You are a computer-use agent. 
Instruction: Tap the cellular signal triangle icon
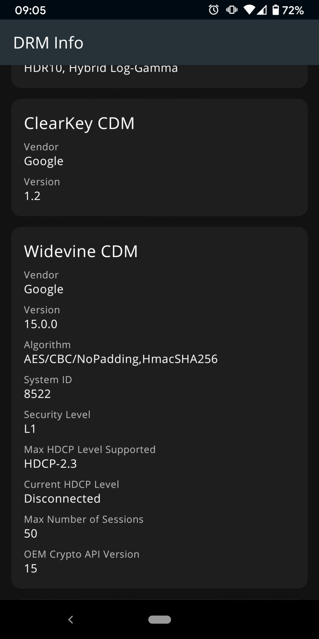coord(263,10)
